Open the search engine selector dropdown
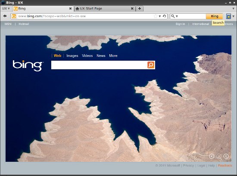Viewport: 237px width, 176px height. [x=174, y=16]
